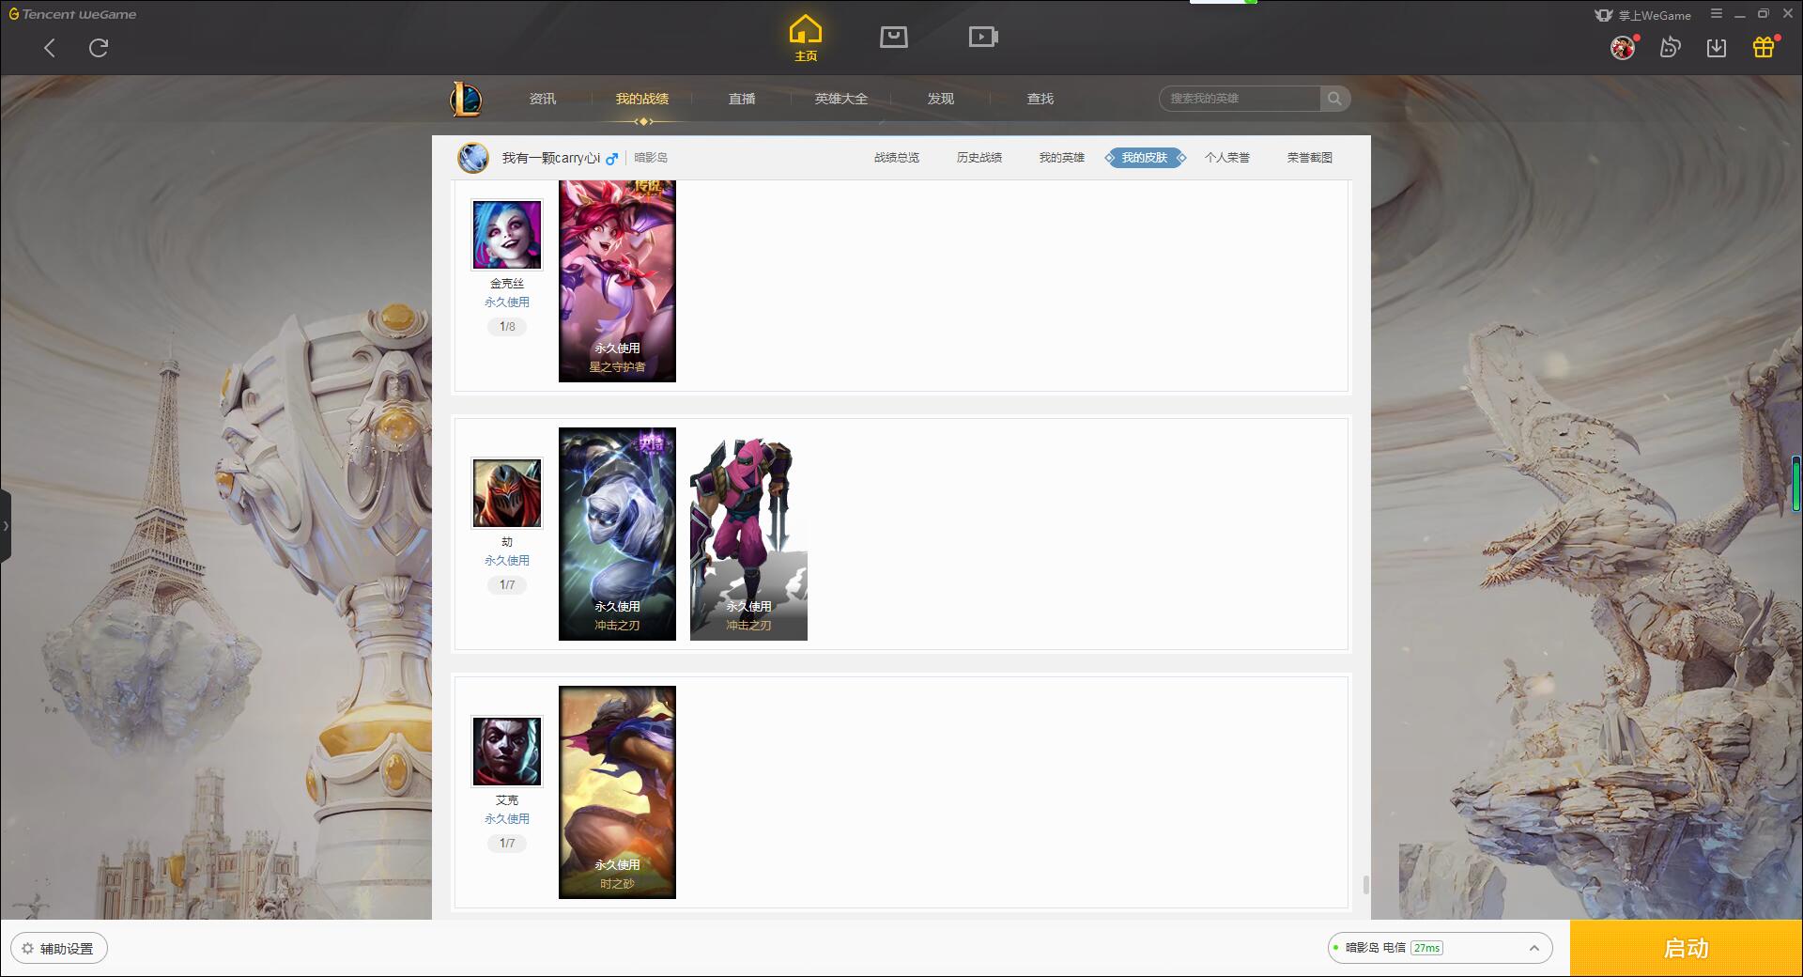Open the 资讯 tab
Image resolution: width=1803 pixels, height=977 pixels.
pyautogui.click(x=543, y=99)
